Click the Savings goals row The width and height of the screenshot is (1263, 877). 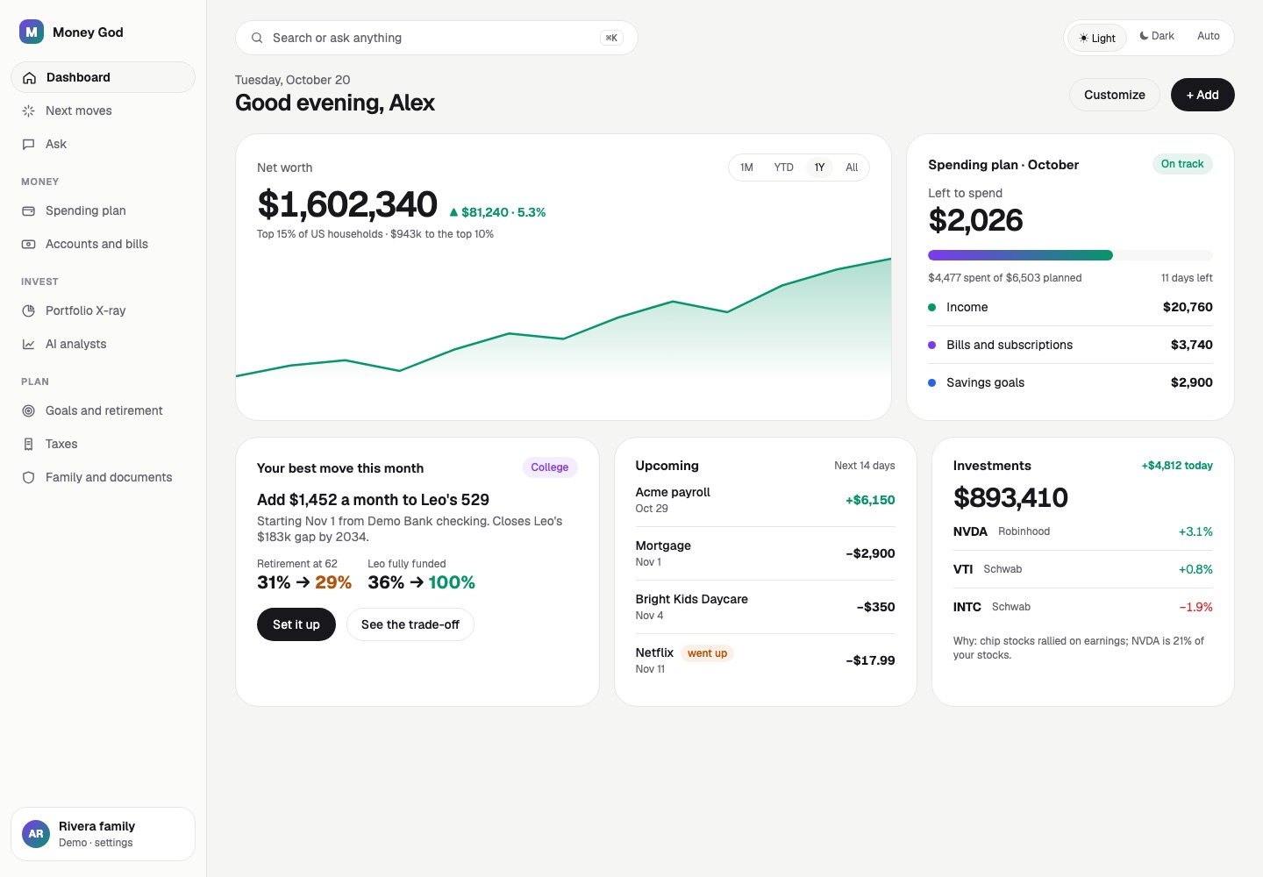point(1070,382)
